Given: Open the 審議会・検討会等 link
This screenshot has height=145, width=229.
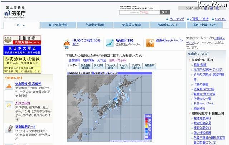Looking at the screenshot, I should [204, 94].
